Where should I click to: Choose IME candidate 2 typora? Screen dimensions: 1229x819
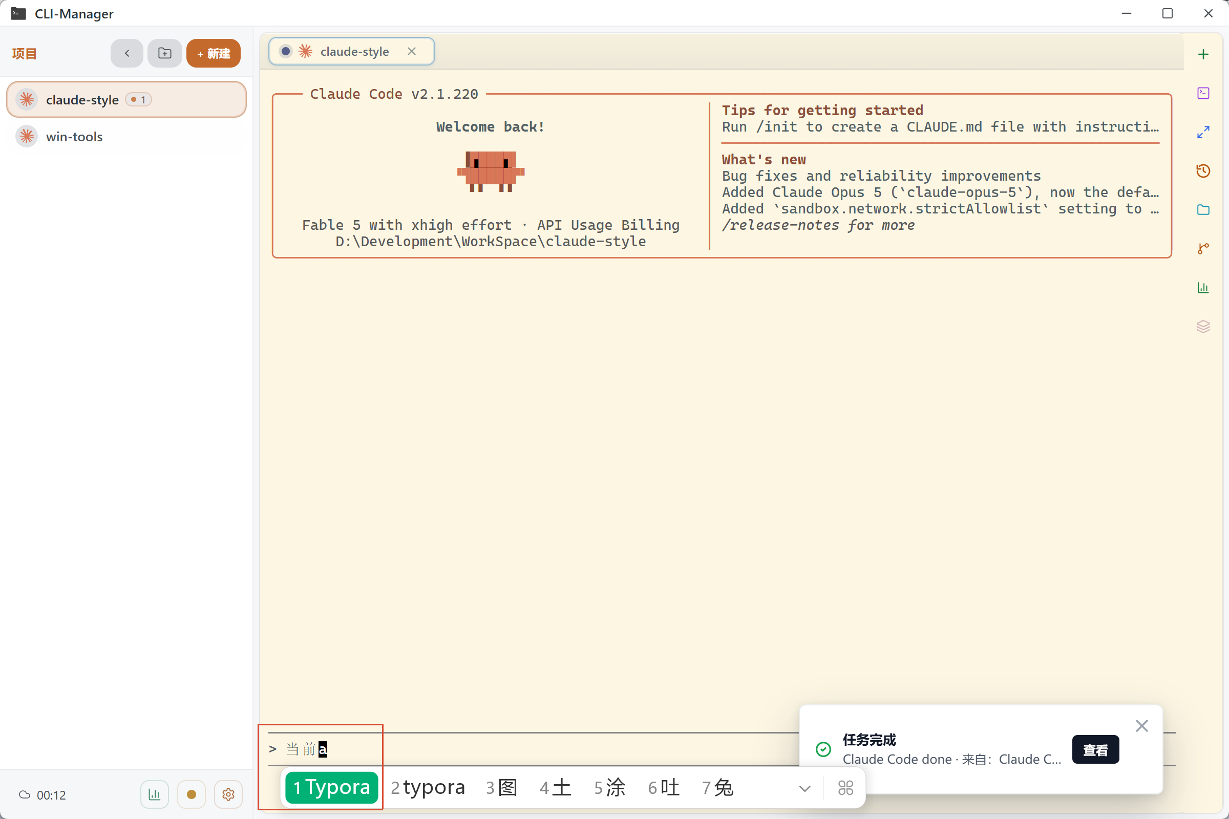(428, 787)
